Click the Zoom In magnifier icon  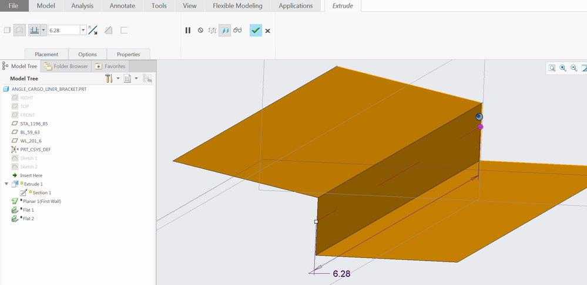pyautogui.click(x=563, y=68)
